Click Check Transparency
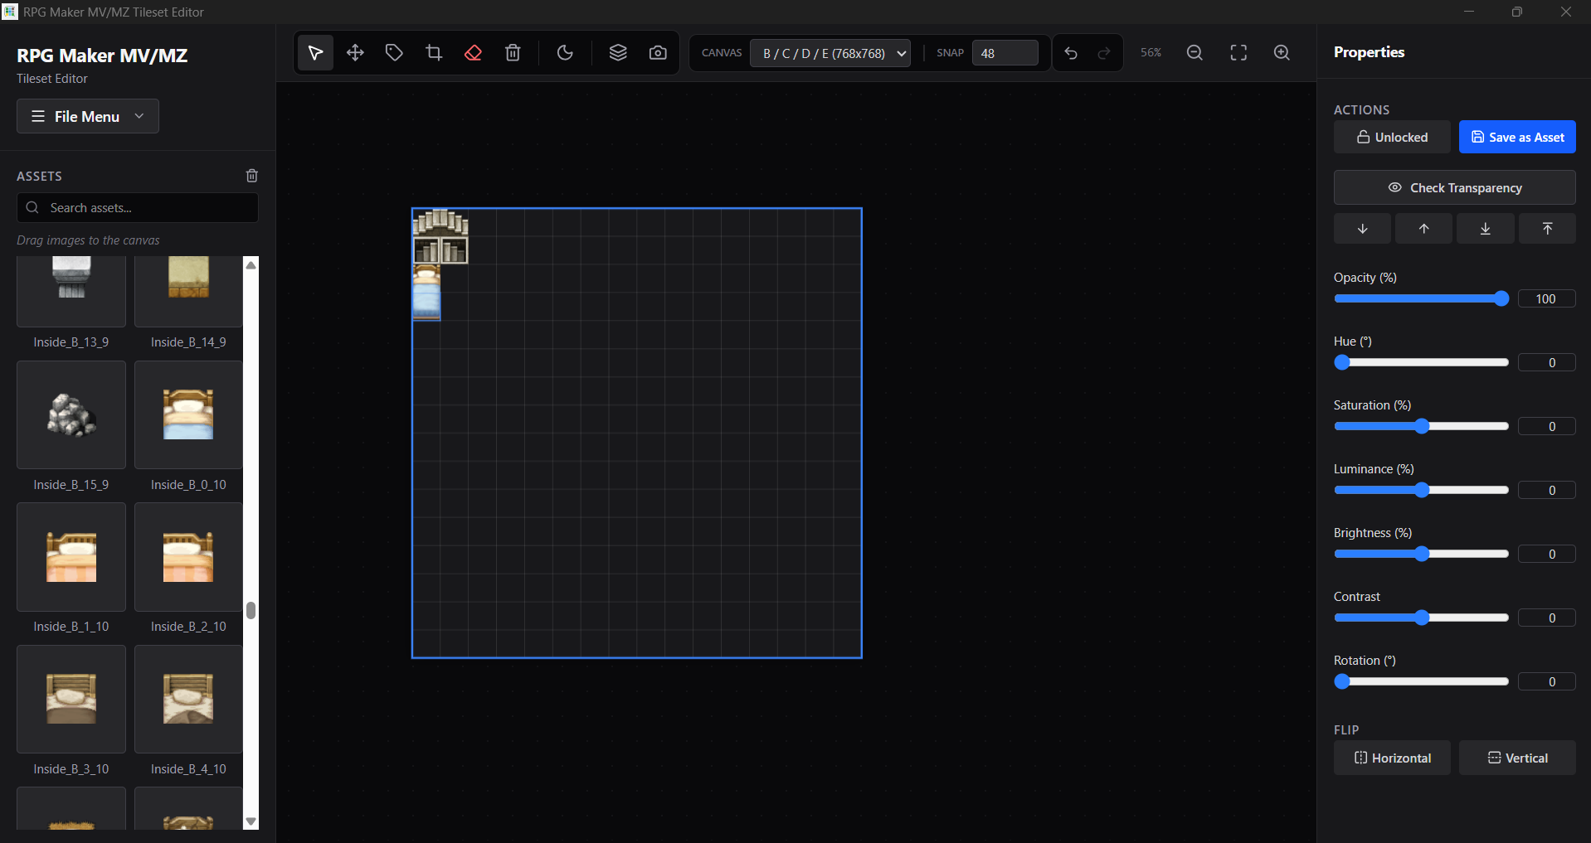This screenshot has width=1591, height=843. [1455, 188]
